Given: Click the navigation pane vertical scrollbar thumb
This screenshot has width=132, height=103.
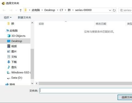Looking at the screenshot, I should [32, 64].
